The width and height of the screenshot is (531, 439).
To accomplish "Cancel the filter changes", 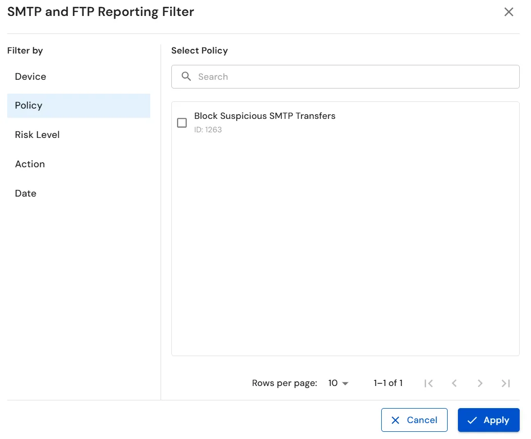I will (x=414, y=420).
